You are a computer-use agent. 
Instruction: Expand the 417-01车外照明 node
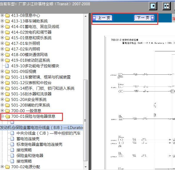pyautogui.click(x=2, y=43)
